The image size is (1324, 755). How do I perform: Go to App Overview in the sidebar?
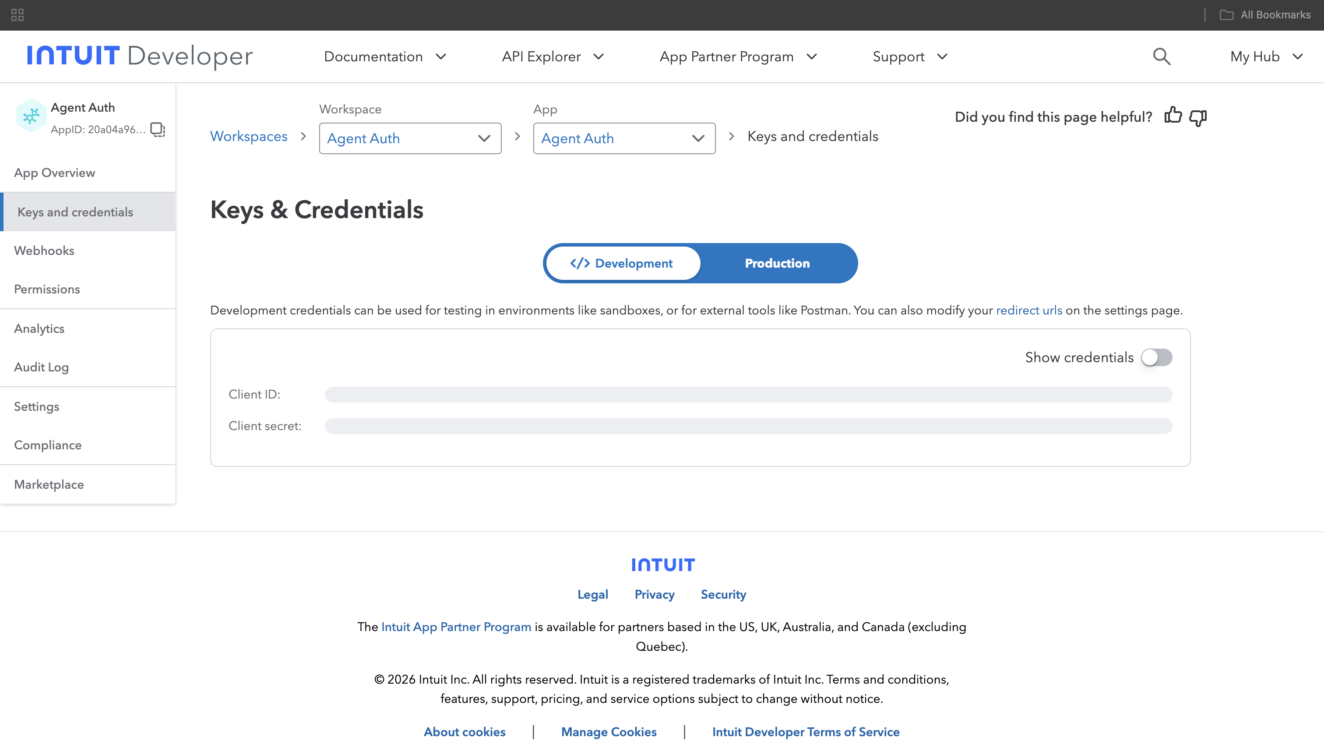tap(88, 173)
